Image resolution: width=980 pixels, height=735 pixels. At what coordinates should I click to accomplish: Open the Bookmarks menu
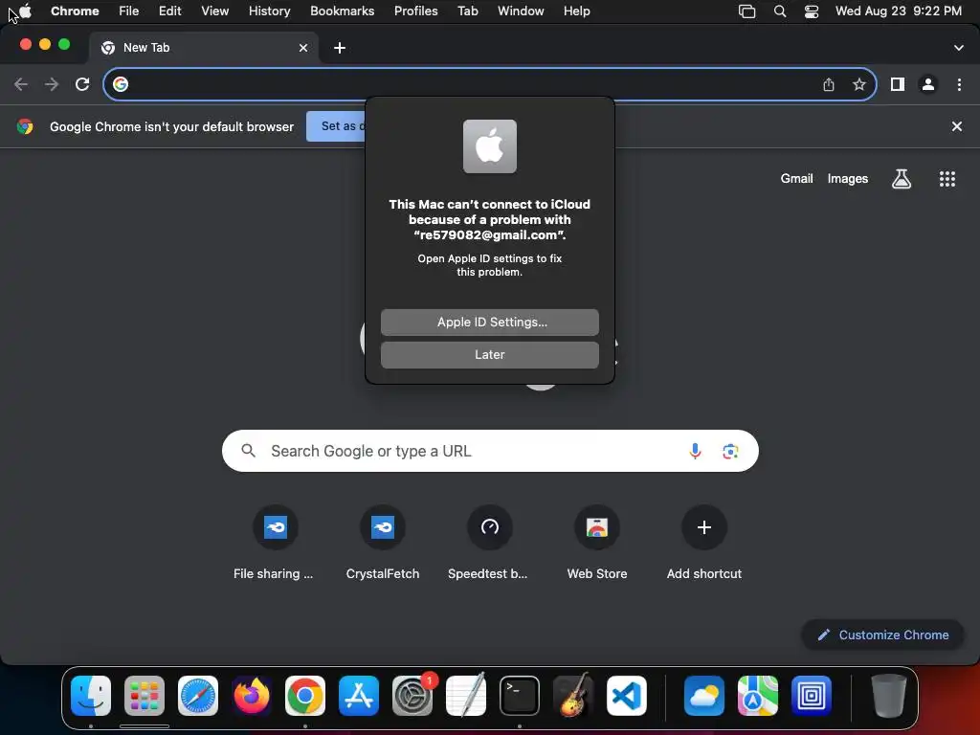(x=342, y=11)
